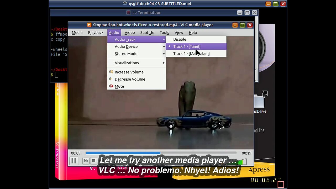336x189 pixels.
Task: Click the terminal scrollbar in Le Terminateur
Action: [x=257, y=75]
